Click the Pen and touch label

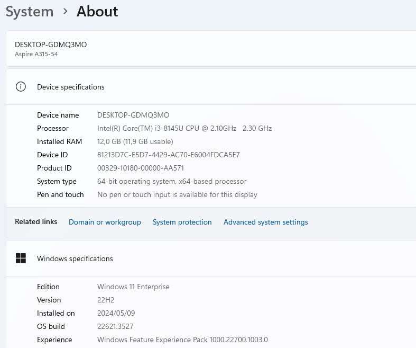click(x=60, y=195)
